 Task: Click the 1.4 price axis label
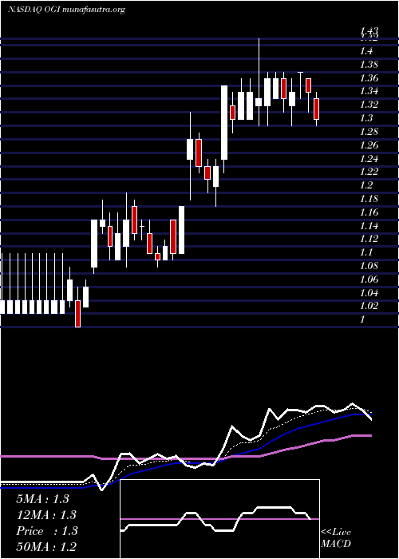(366, 51)
